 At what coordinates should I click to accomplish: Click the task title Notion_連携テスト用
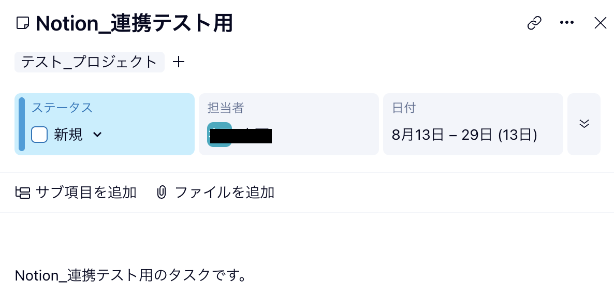point(134,24)
